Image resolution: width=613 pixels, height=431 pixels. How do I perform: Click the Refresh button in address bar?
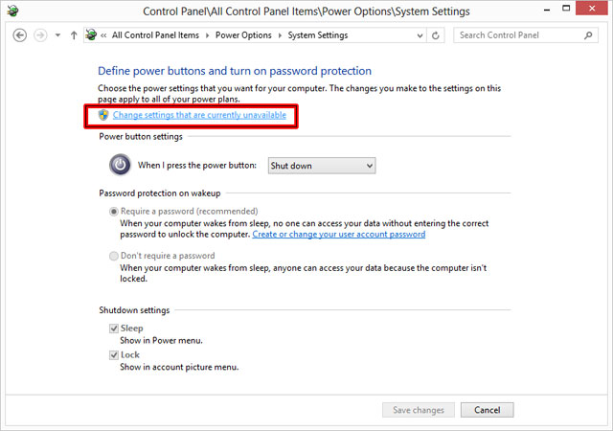(436, 35)
